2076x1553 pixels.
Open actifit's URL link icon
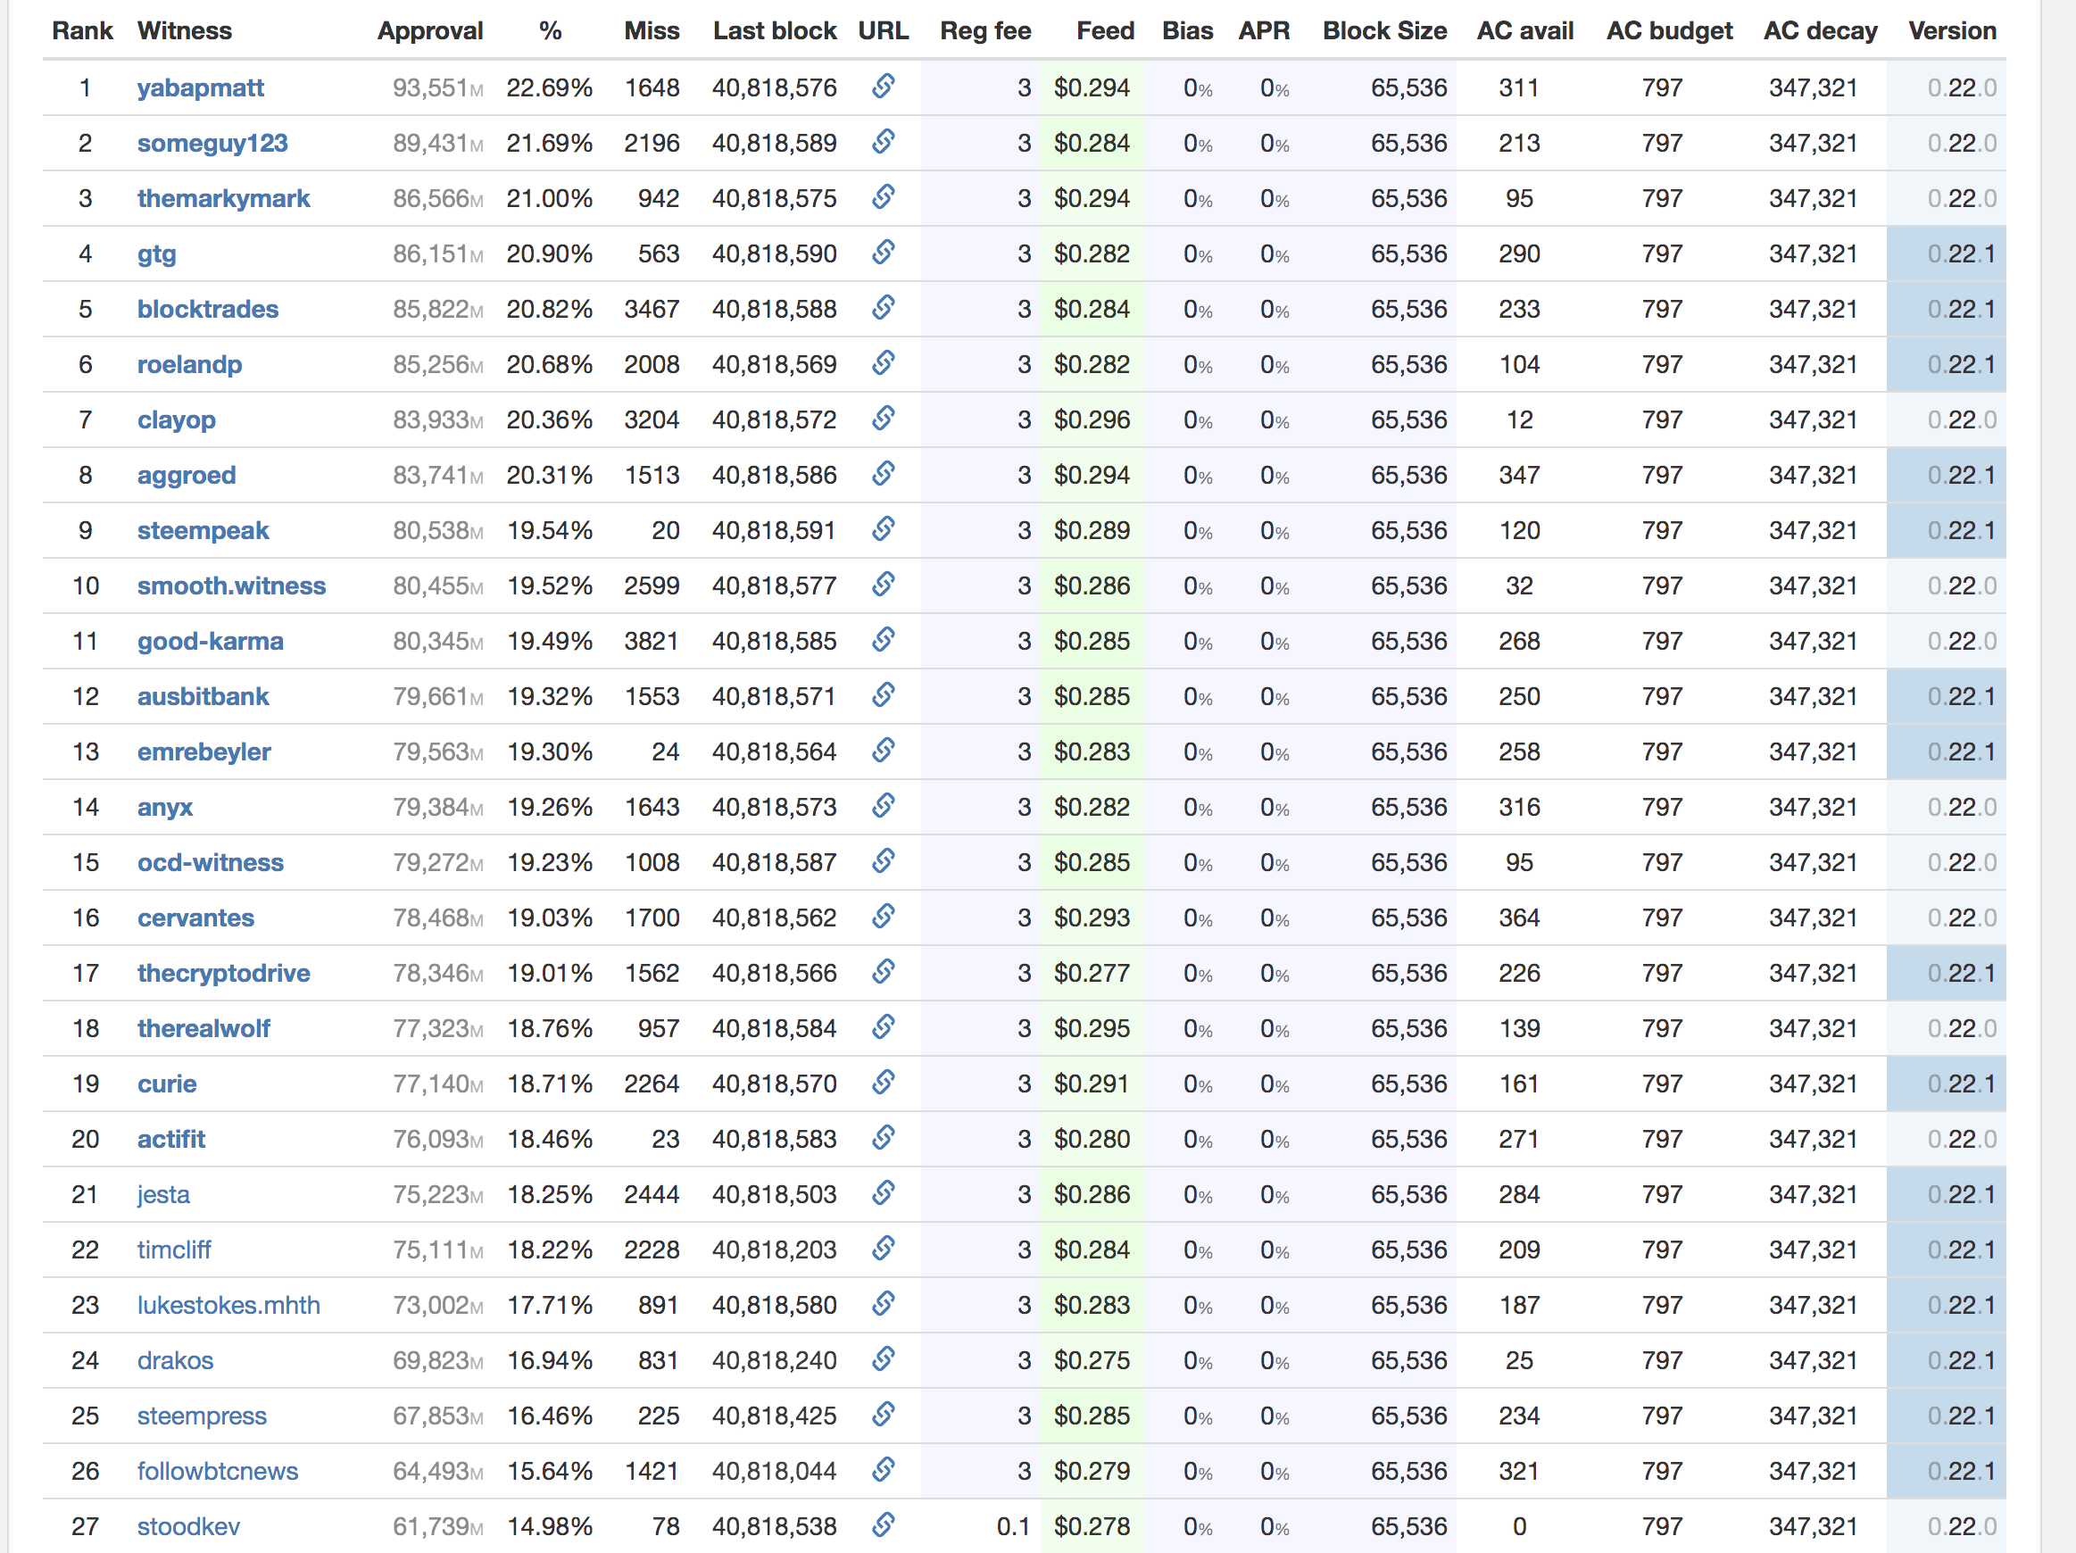pos(883,1138)
